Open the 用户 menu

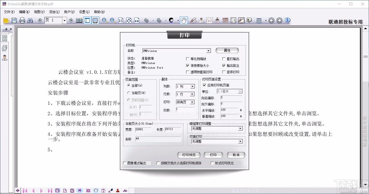(x=69, y=12)
